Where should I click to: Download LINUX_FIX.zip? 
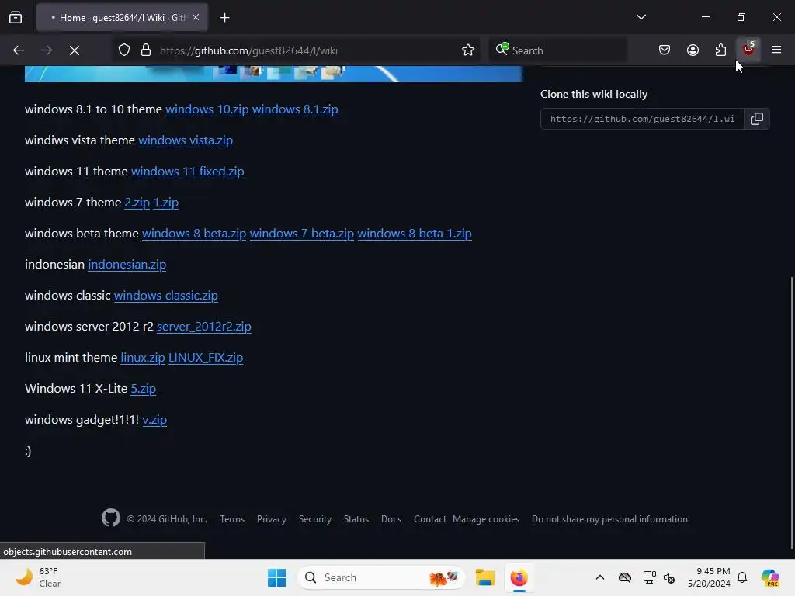[x=205, y=357]
